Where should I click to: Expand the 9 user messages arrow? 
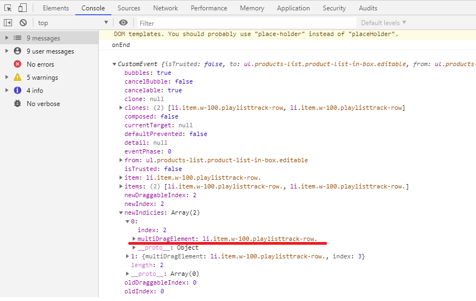7,51
